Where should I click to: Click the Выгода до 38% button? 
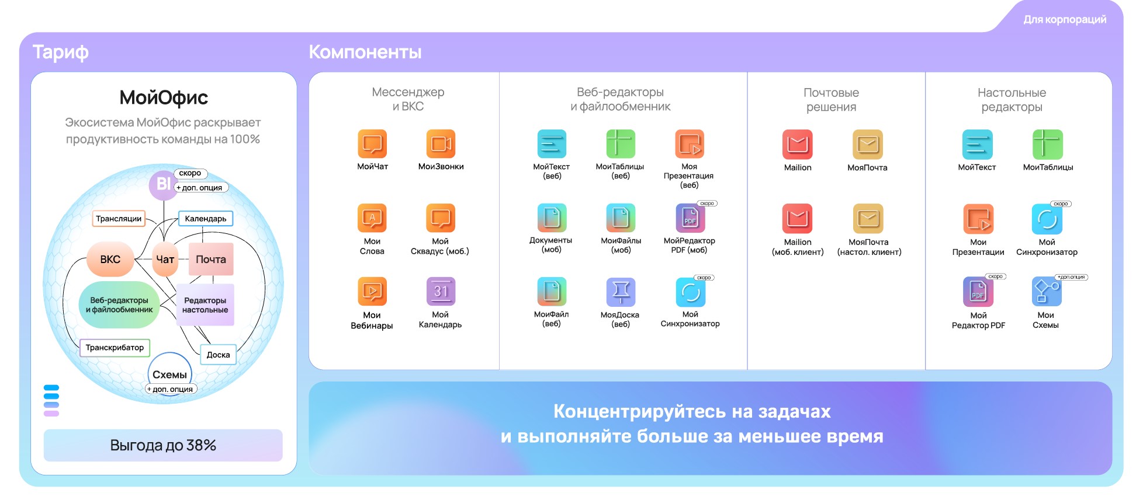(163, 445)
